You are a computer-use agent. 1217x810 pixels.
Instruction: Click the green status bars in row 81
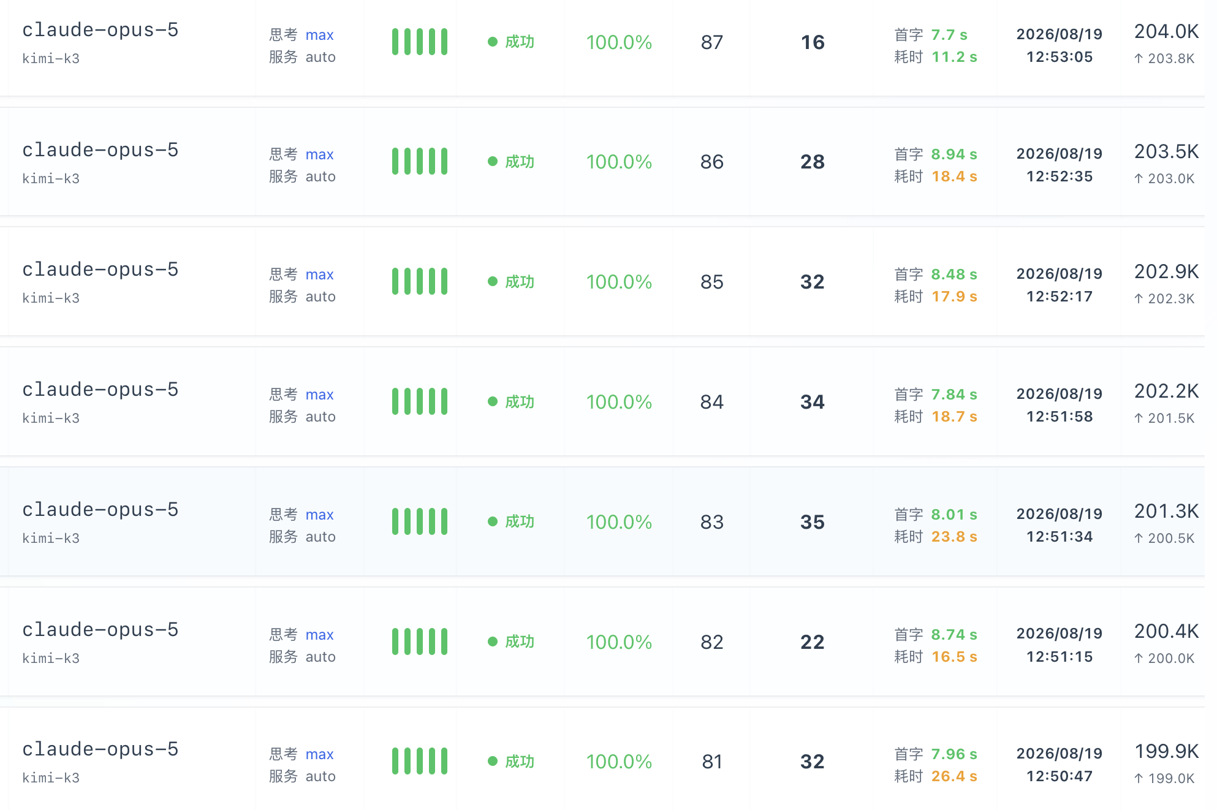[420, 761]
